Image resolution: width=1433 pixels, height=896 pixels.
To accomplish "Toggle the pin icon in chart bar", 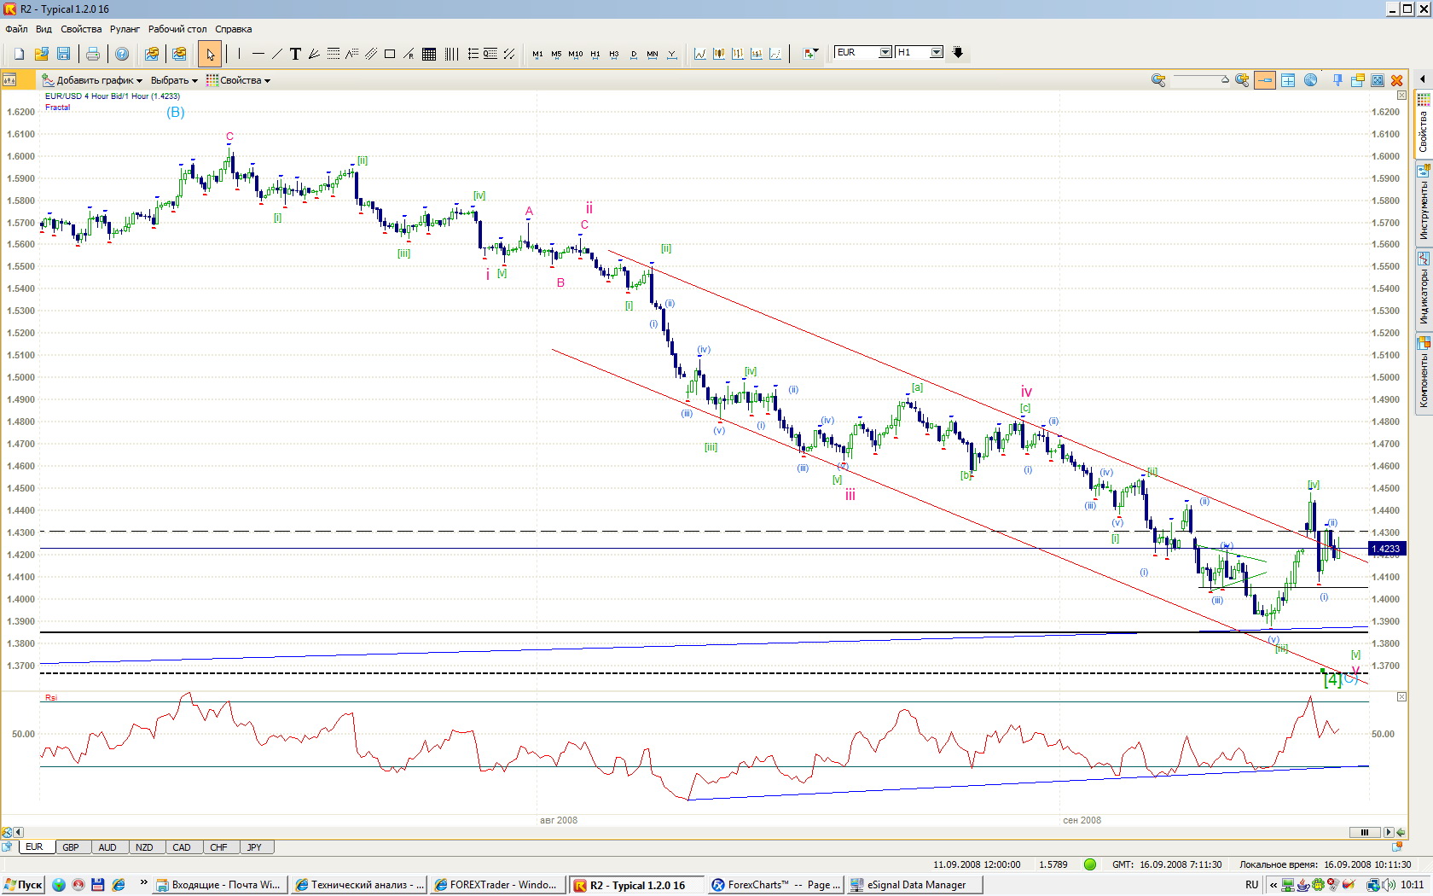I will [x=1337, y=80].
